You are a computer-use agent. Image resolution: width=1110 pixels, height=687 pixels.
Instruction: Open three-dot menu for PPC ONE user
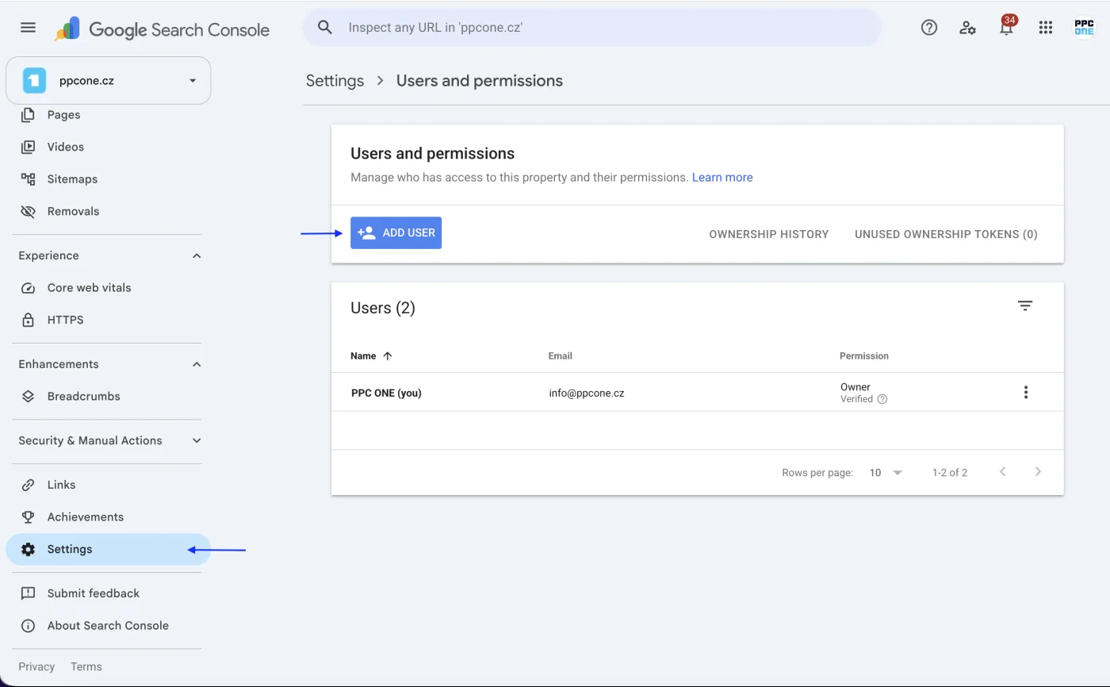pos(1026,392)
